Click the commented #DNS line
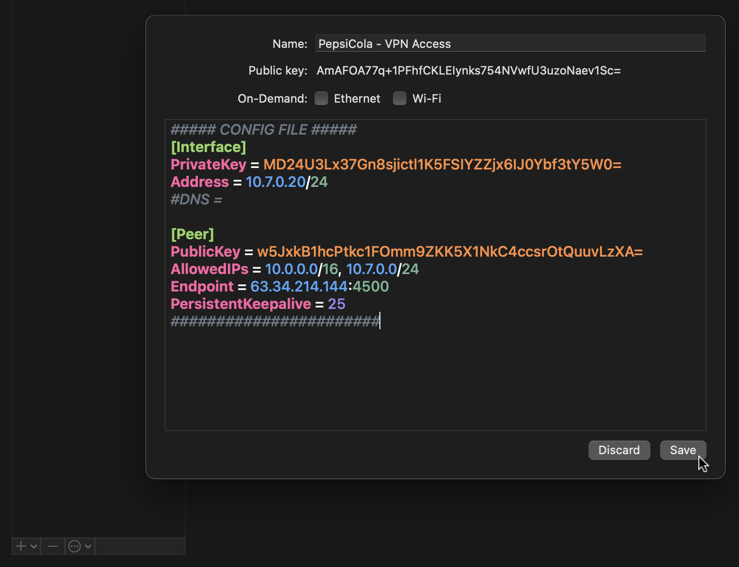The image size is (739, 567). (196, 199)
